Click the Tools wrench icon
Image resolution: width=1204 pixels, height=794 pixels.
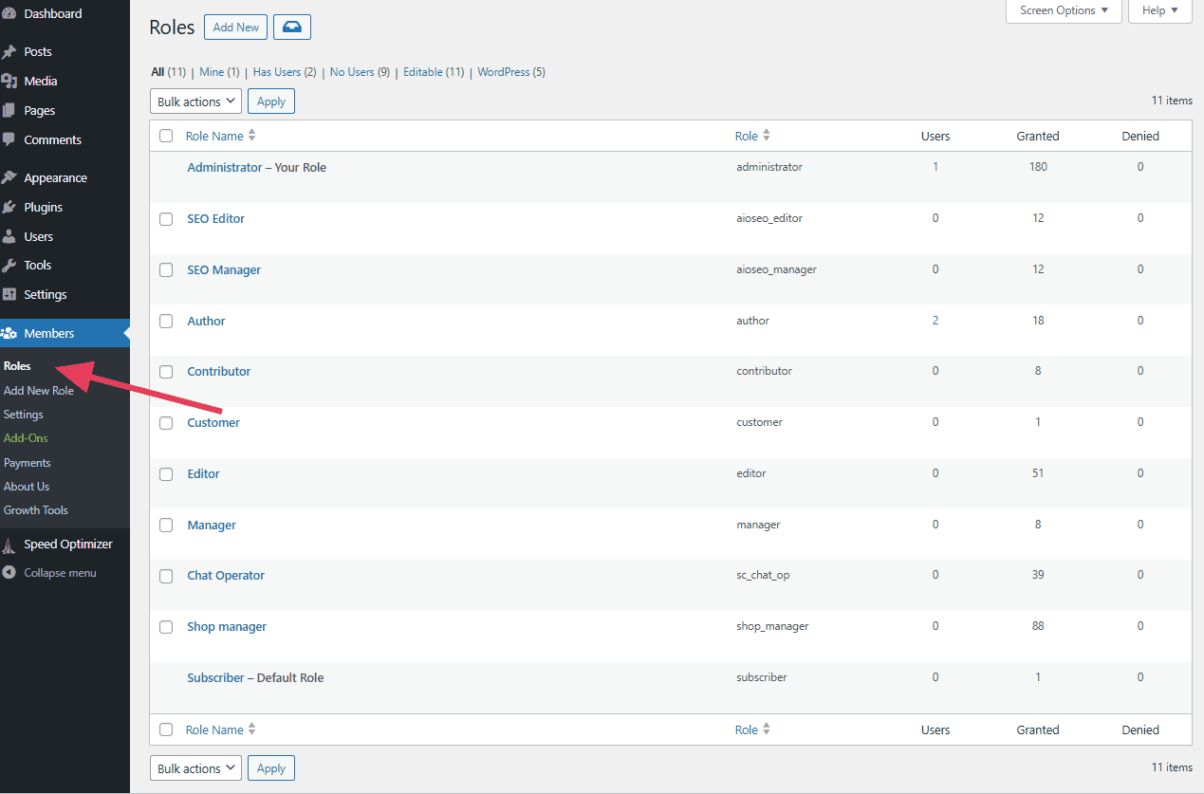9,266
